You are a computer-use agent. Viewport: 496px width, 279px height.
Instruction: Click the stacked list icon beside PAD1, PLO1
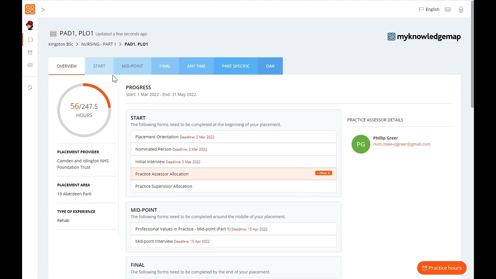53,34
